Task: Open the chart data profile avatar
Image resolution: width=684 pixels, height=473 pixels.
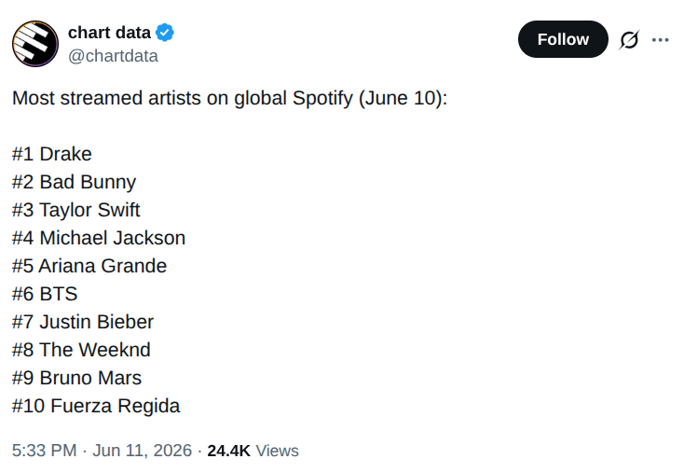Action: [x=35, y=44]
